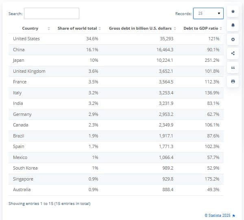244x220 pixels.
Task: Sort by Share of world total header
Action: pos(77,28)
